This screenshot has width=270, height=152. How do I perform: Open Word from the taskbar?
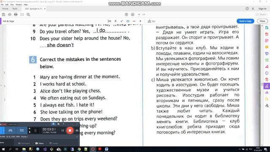coord(107,149)
